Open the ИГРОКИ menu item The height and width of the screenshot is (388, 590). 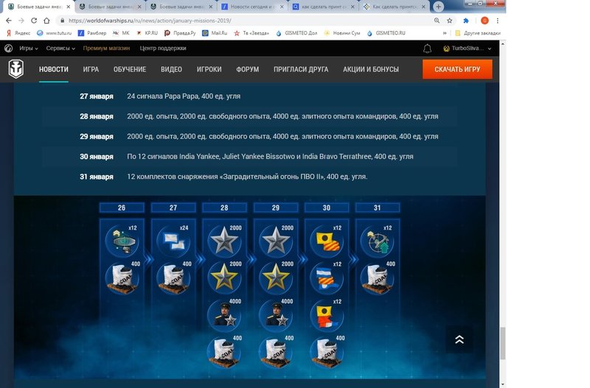(x=209, y=69)
